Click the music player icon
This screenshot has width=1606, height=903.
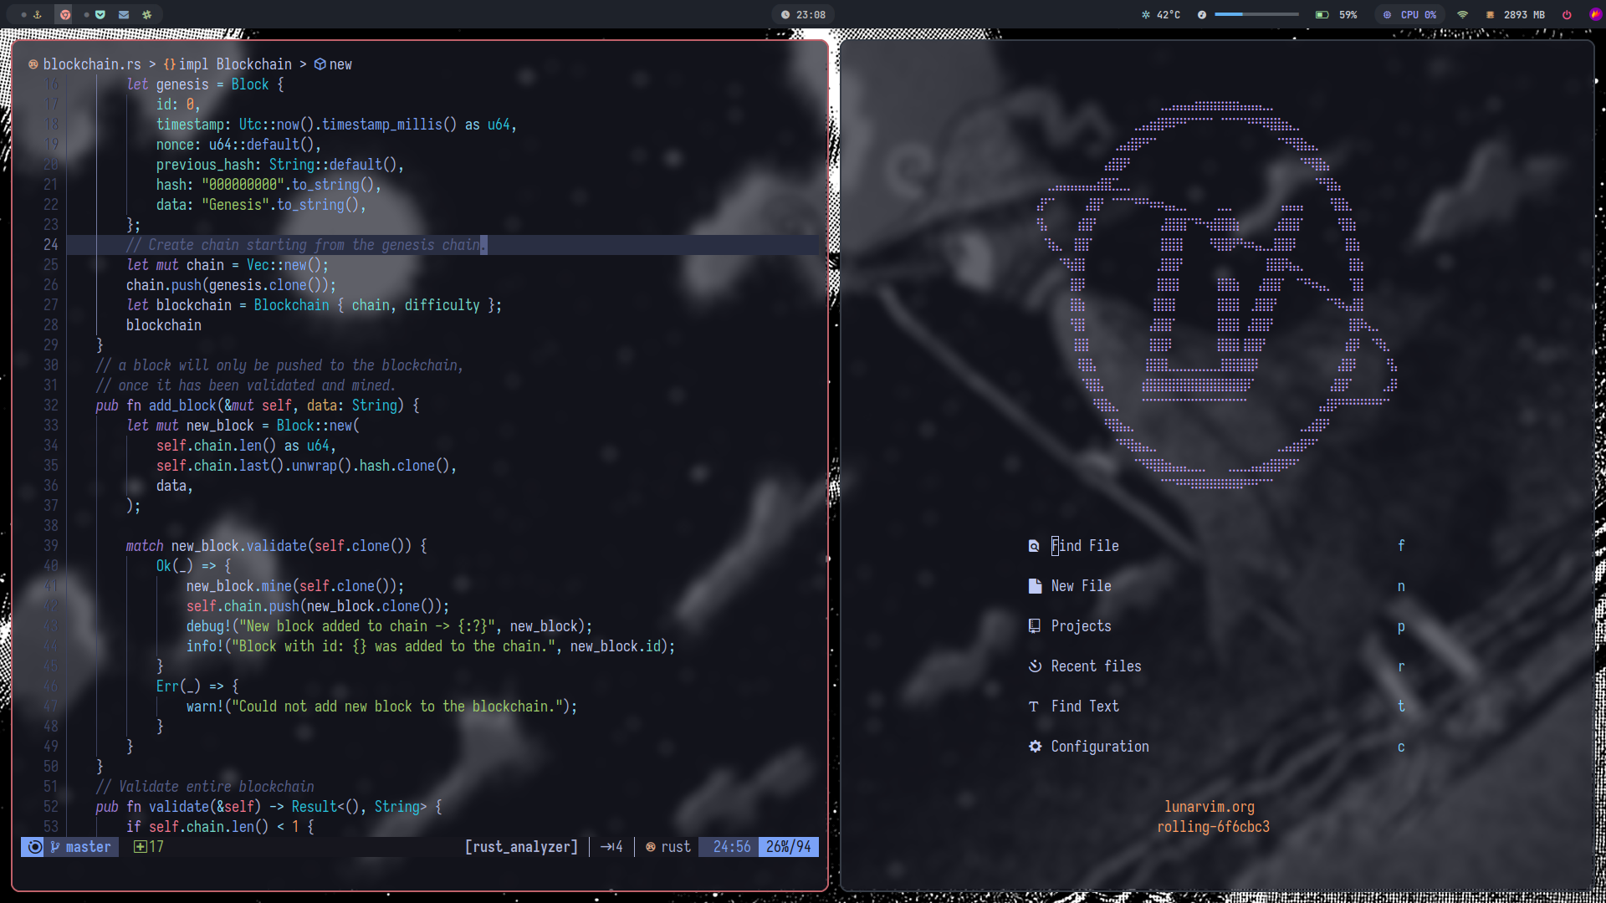tap(1202, 14)
